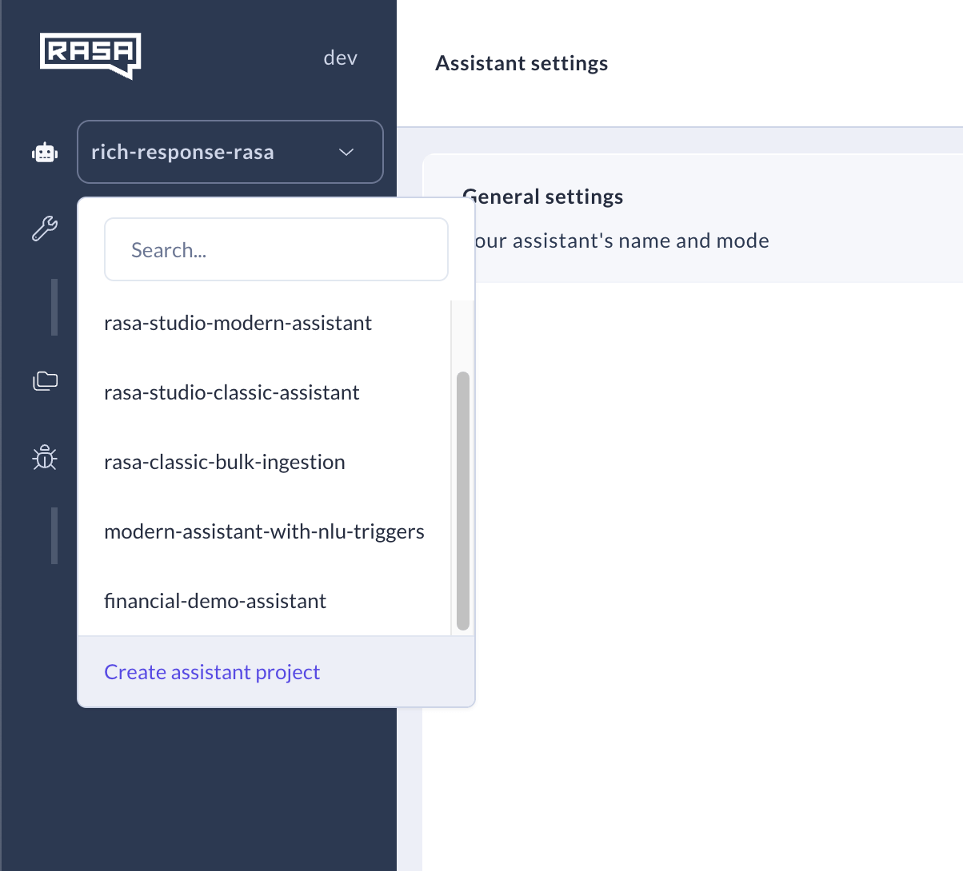Collapse the rich-response-rasa assistant dropdown
The width and height of the screenshot is (963, 871).
(x=230, y=152)
